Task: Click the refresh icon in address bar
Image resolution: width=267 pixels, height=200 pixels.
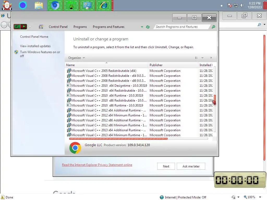Action: (148, 27)
